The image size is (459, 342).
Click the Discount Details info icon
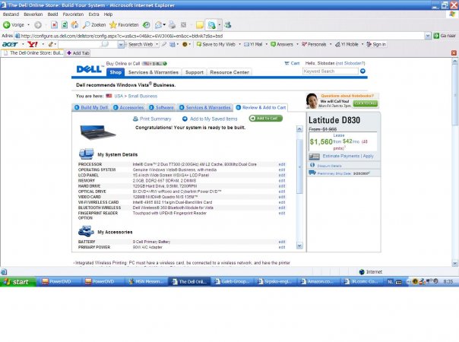pos(312,166)
